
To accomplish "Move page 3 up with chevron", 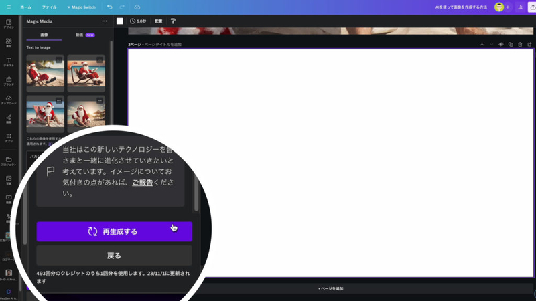I will (482, 45).
